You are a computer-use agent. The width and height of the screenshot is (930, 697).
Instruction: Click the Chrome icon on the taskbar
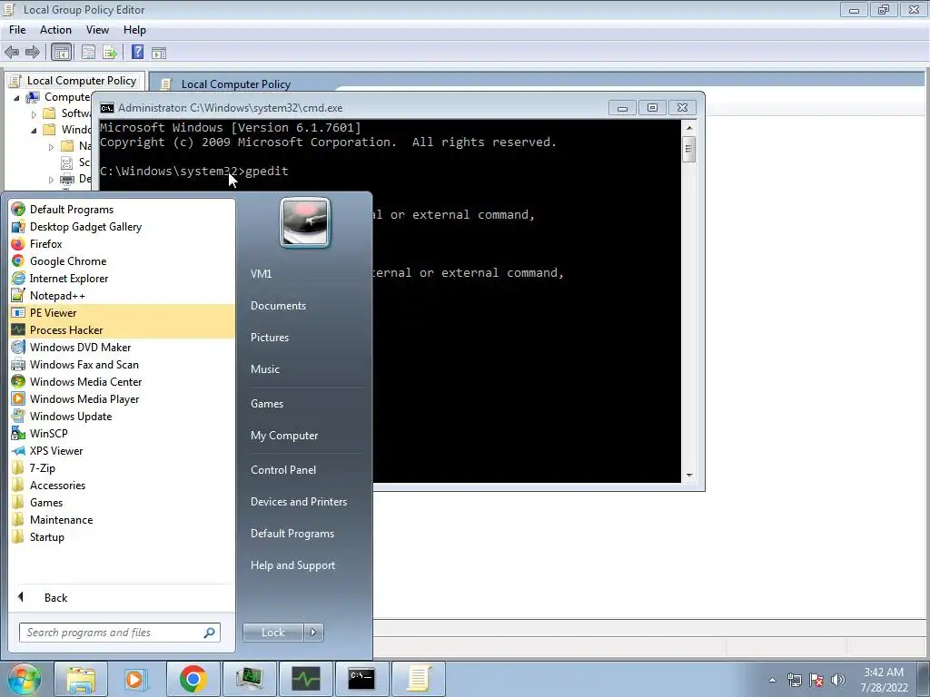[193, 679]
